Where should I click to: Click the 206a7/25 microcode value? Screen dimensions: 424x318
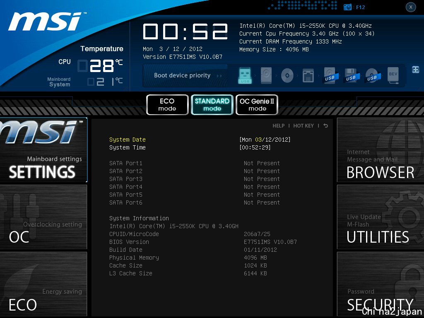coord(257,234)
